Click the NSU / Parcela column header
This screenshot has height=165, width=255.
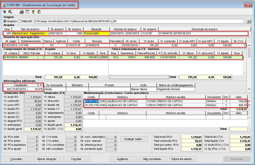tap(32, 53)
